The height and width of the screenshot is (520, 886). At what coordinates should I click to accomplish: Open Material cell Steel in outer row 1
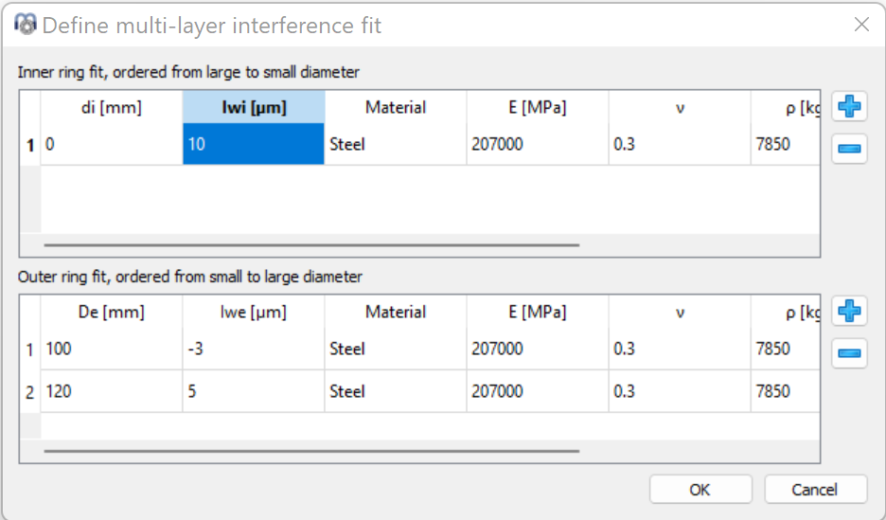coord(396,349)
